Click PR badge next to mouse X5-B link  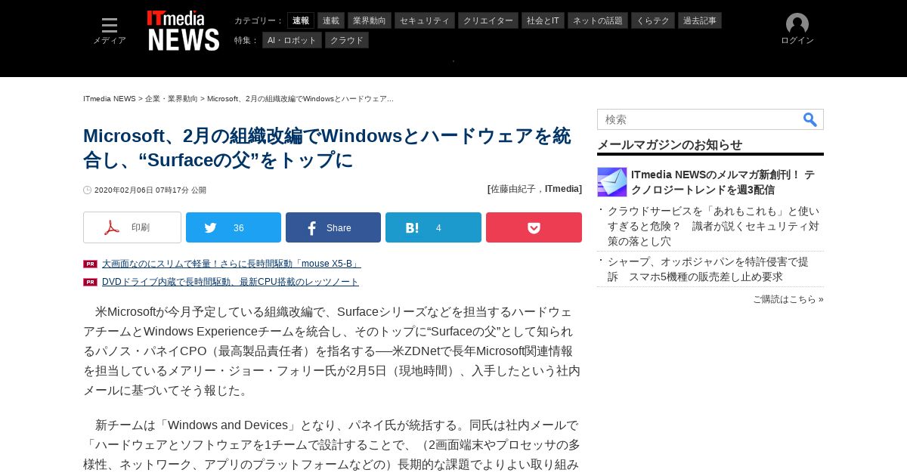90,264
